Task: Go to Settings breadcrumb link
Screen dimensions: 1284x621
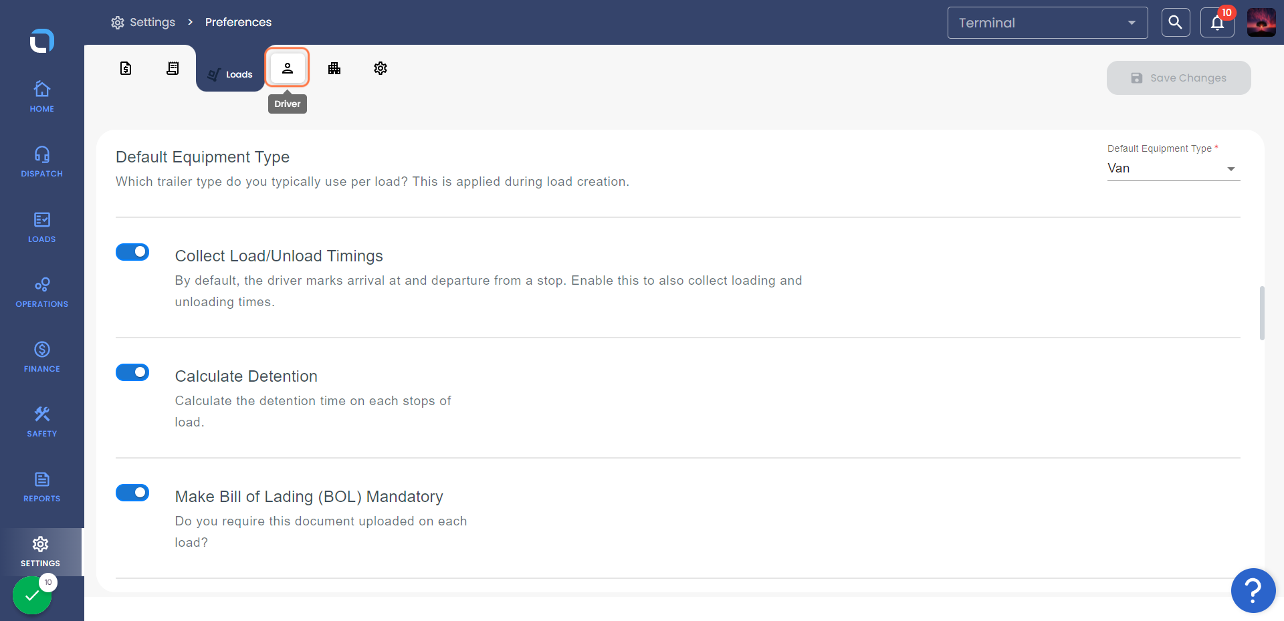Action: point(143,22)
